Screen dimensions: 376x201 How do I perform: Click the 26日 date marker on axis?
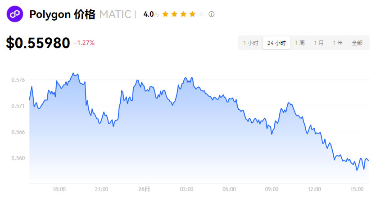coord(144,189)
